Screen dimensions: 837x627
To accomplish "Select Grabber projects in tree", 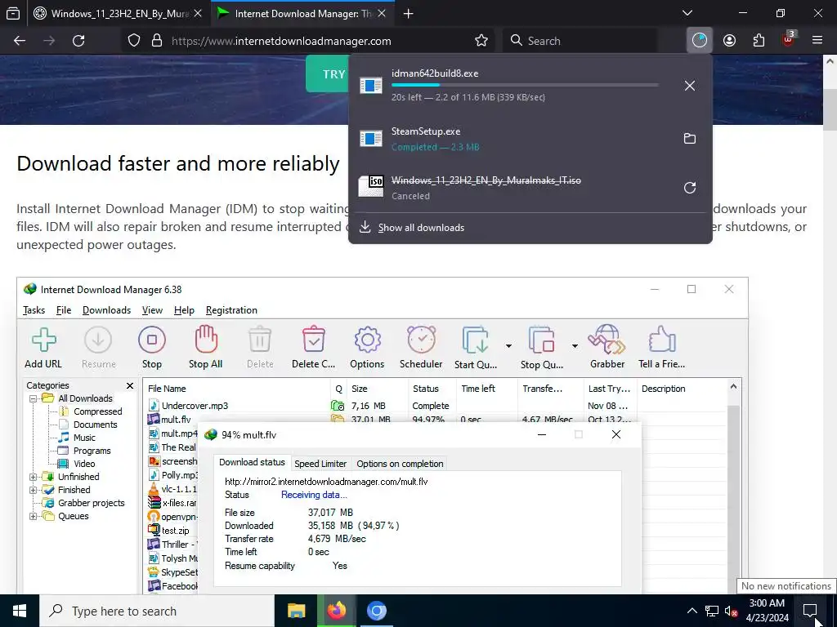I will [x=92, y=503].
